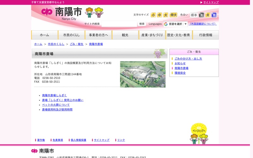
Task: Open the 市民のくらし navigation tab
Action: click(71, 35)
